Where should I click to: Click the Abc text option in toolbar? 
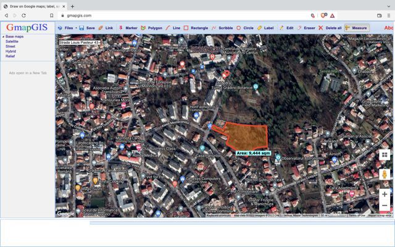pyautogui.click(x=389, y=28)
